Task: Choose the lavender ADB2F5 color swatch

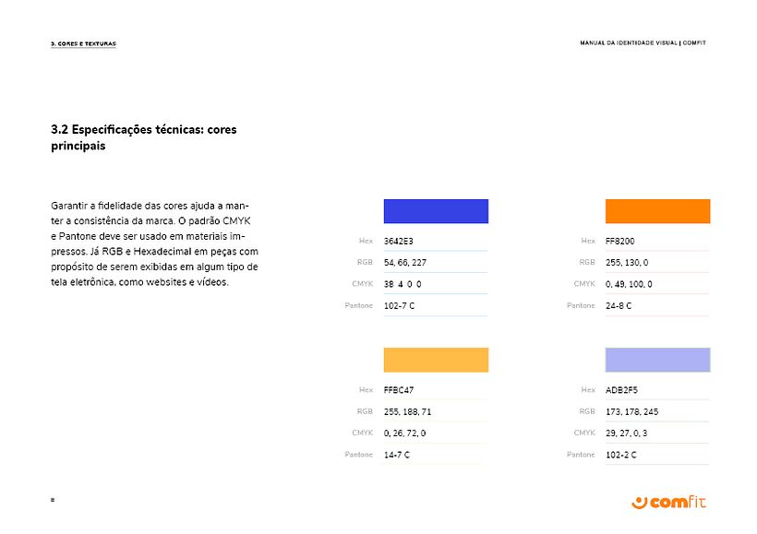Action: coord(657,360)
